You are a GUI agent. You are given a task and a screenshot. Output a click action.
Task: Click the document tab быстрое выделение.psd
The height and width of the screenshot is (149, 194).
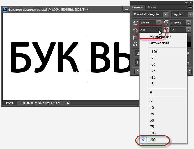click(x=48, y=10)
